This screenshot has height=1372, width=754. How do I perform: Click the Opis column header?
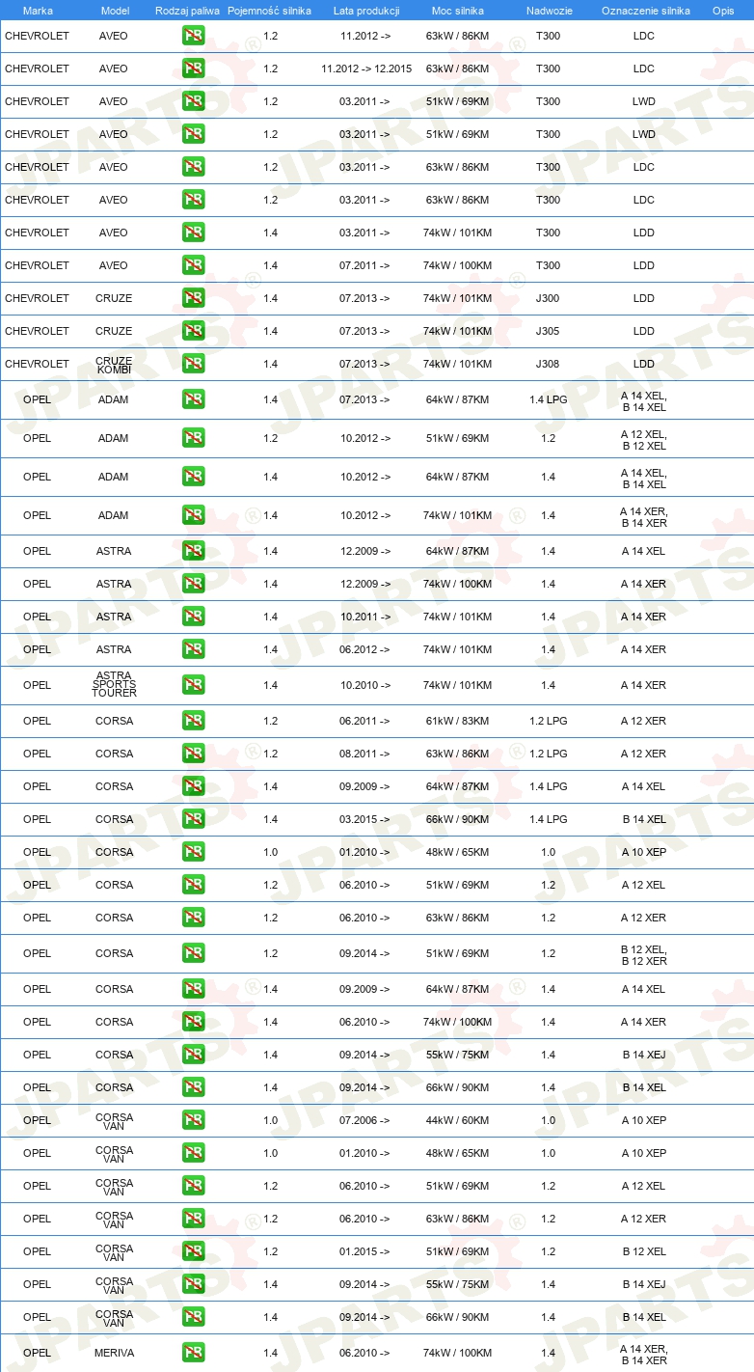[x=723, y=10]
